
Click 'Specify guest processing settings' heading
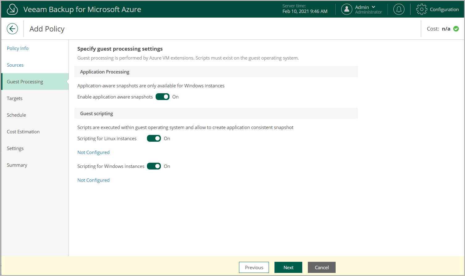point(120,49)
